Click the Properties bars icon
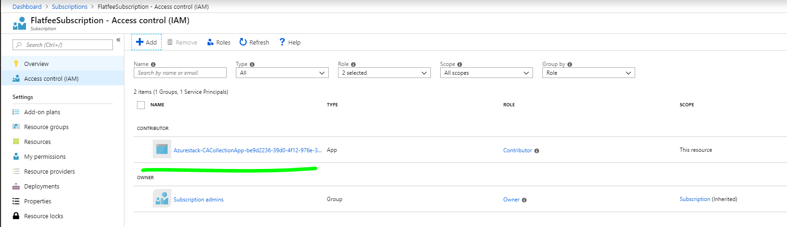This screenshot has height=227, width=787. (x=16, y=201)
